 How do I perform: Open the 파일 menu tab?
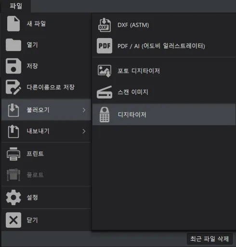(16, 6)
